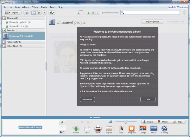Open the view options dropdown arrow
The height and width of the screenshot is (137, 190).
[x=45, y=13]
